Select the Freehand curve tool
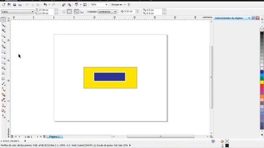 point(3,41)
